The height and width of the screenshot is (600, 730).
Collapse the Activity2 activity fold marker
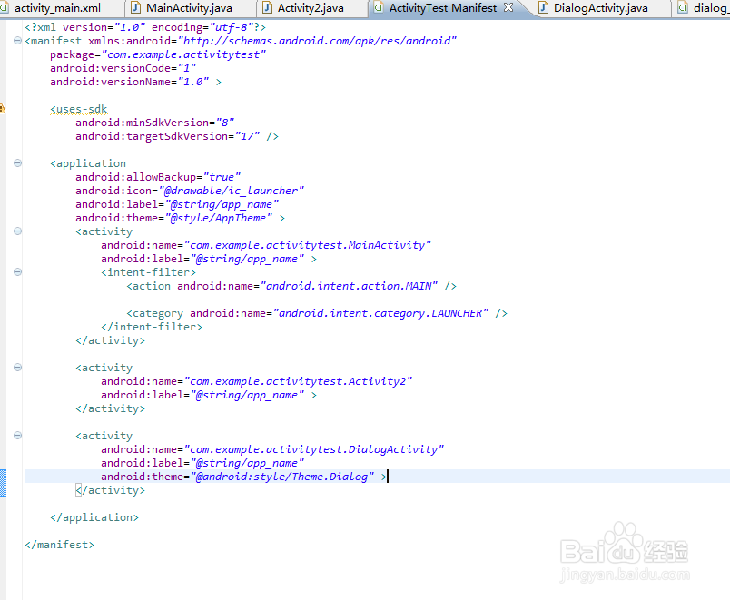17,368
